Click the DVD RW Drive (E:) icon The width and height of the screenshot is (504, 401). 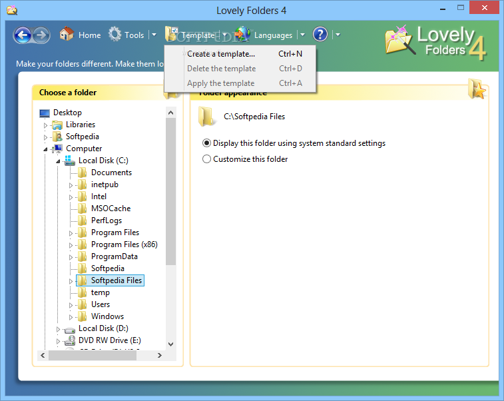(70, 340)
